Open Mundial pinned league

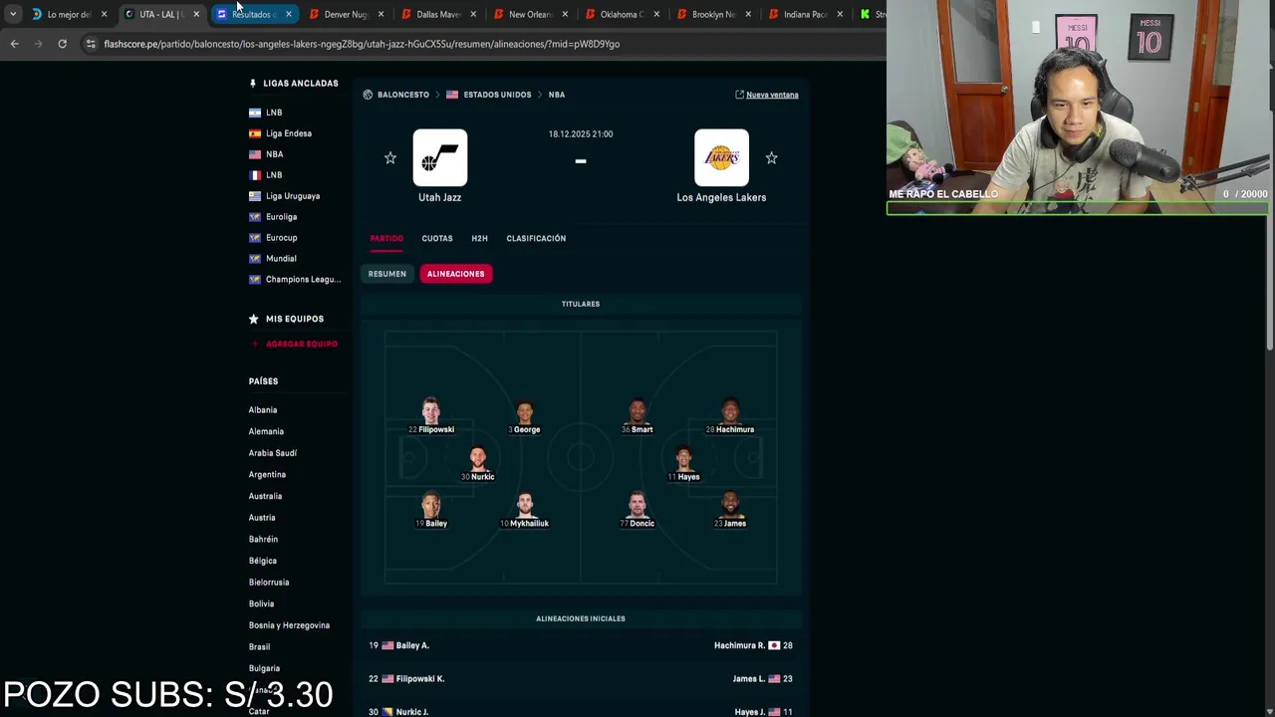click(281, 259)
